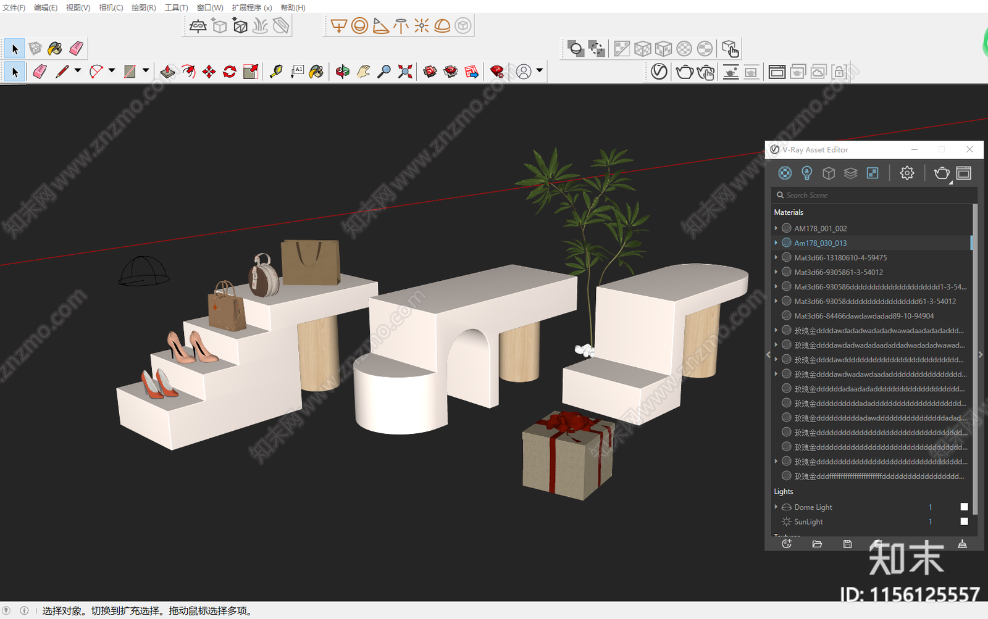Toggle the Dome Light enabled checkbox

pyautogui.click(x=964, y=507)
